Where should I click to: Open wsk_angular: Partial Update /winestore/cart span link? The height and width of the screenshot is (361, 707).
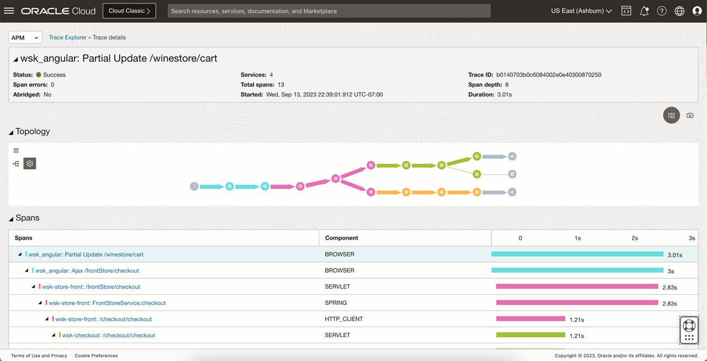tap(86, 254)
